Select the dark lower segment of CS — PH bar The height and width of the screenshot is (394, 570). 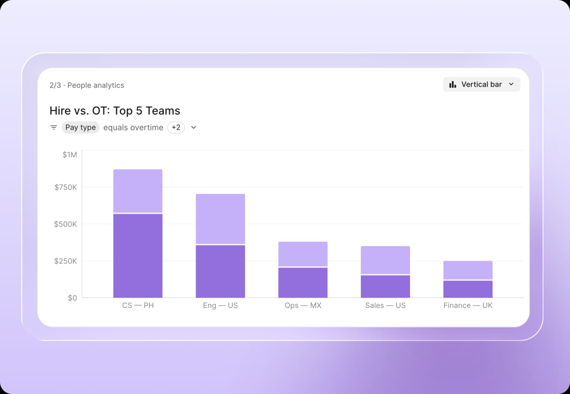(138, 256)
